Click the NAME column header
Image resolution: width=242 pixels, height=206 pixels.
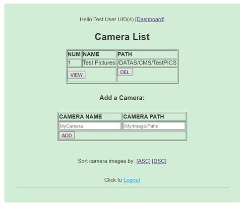point(99,54)
